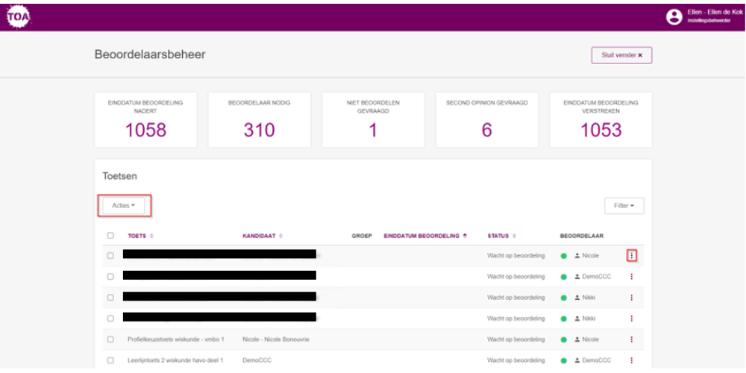Click 'Profielkeuzetoets wiskunde - vmbo 1' text
This screenshot has height=373, width=746.
point(176,339)
